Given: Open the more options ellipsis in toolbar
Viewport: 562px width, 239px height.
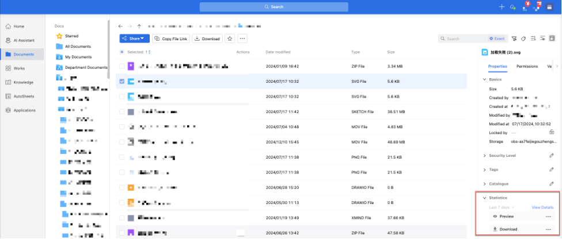Looking at the screenshot, I should (242, 38).
